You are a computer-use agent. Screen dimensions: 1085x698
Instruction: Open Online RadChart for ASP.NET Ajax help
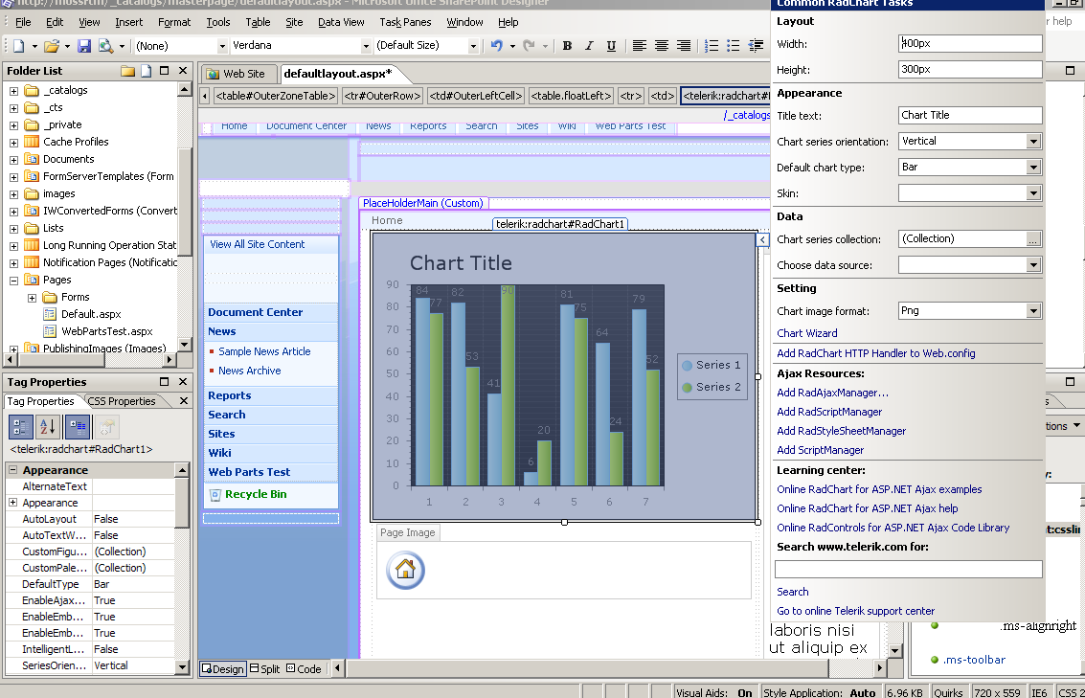[x=868, y=508]
